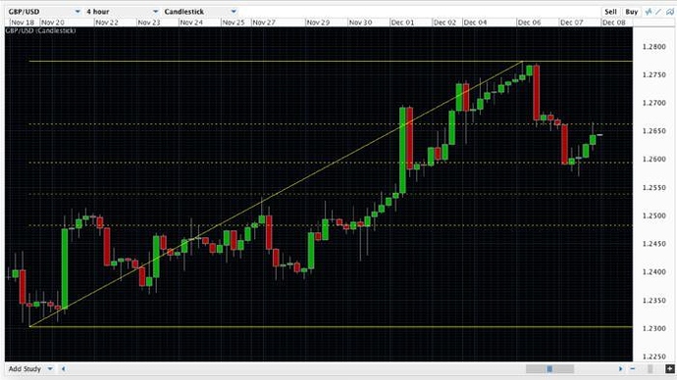Screen dimensions: 677x380
Task: Click the Dec 04 date label
Action: tap(475, 23)
